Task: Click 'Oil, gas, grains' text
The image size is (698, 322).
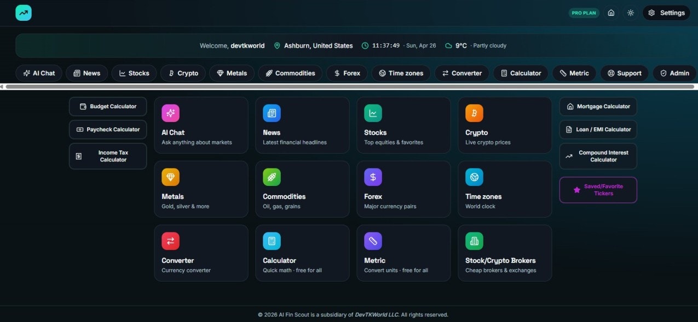Action: coord(281,207)
